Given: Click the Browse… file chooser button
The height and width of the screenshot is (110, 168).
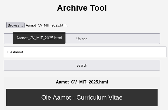Looking at the screenshot, I should click(x=15, y=25).
